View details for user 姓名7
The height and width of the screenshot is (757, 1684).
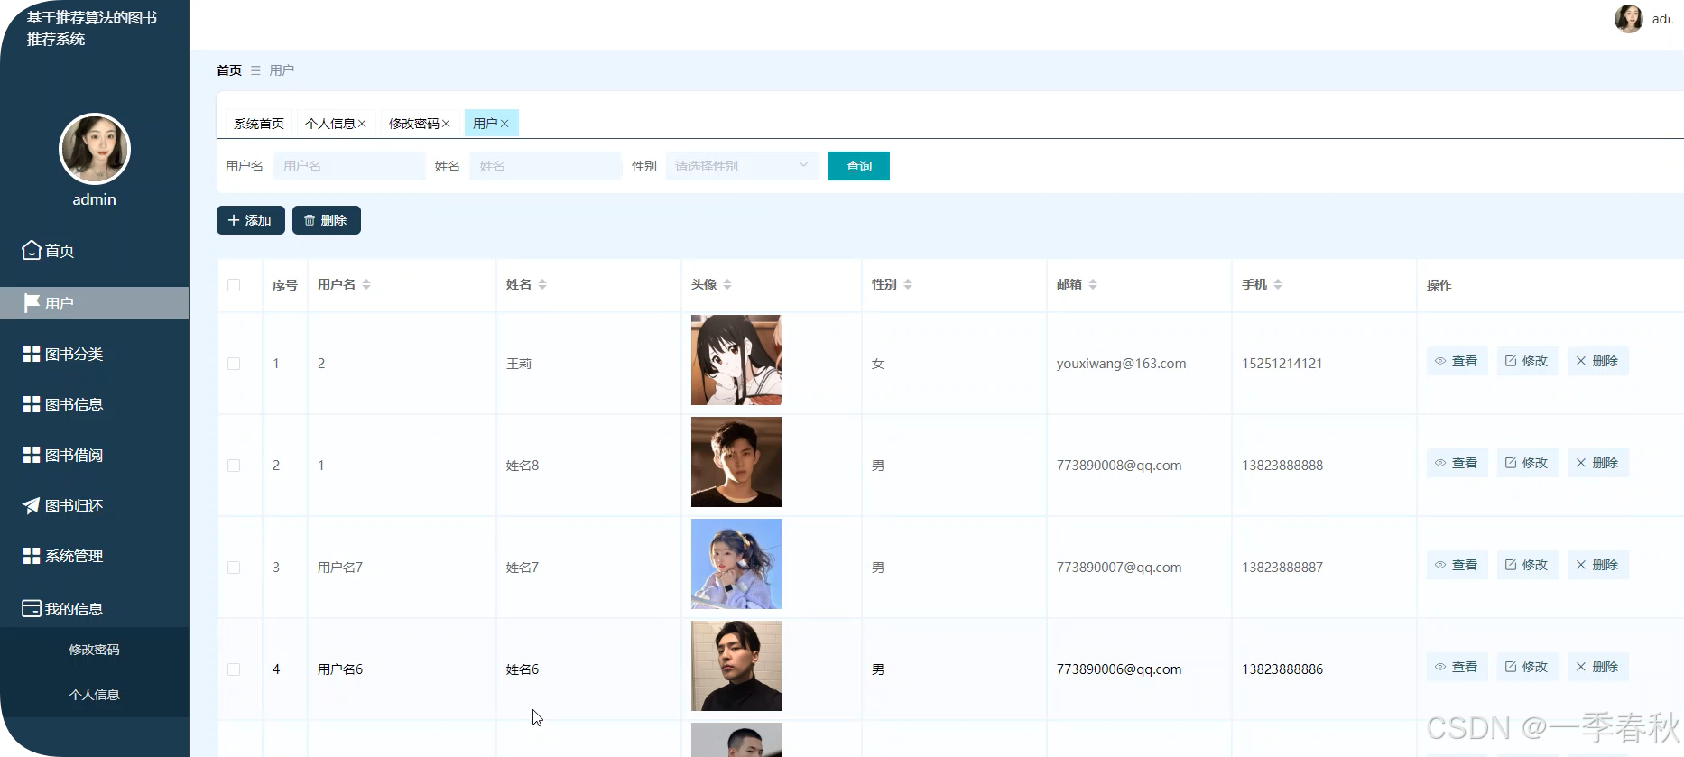point(1457,565)
